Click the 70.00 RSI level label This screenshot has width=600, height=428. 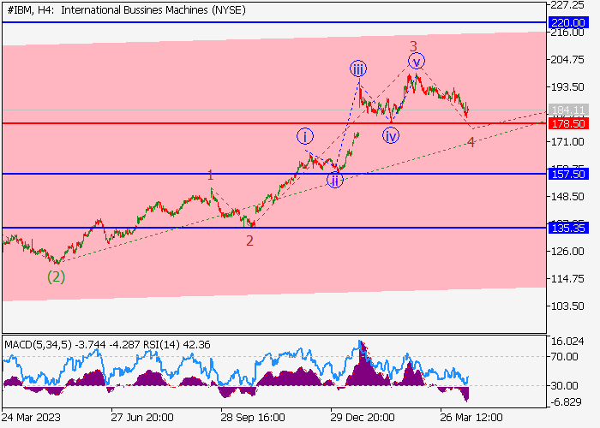click(565, 357)
